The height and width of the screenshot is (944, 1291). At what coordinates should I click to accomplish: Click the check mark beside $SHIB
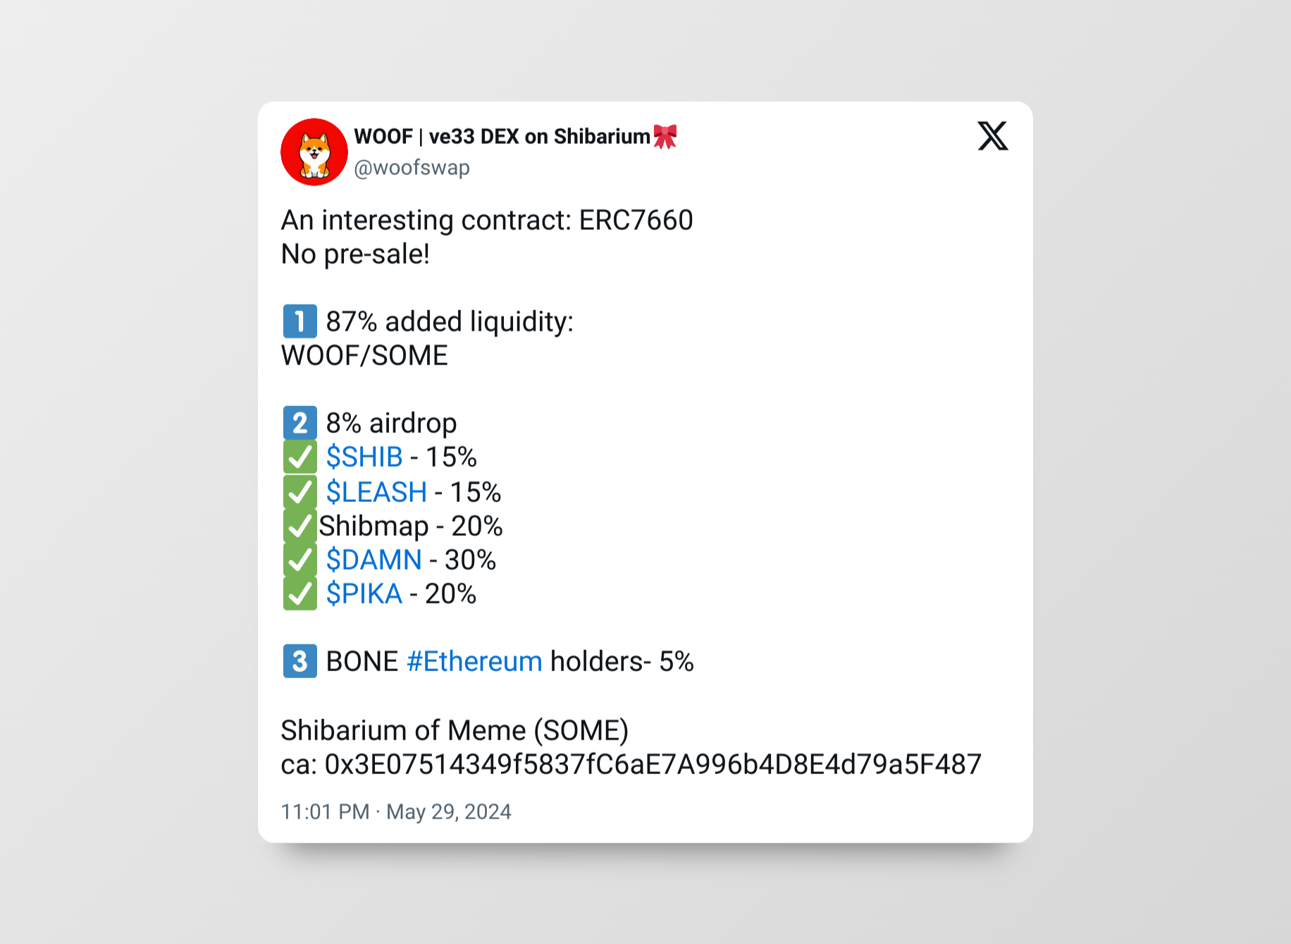point(299,457)
